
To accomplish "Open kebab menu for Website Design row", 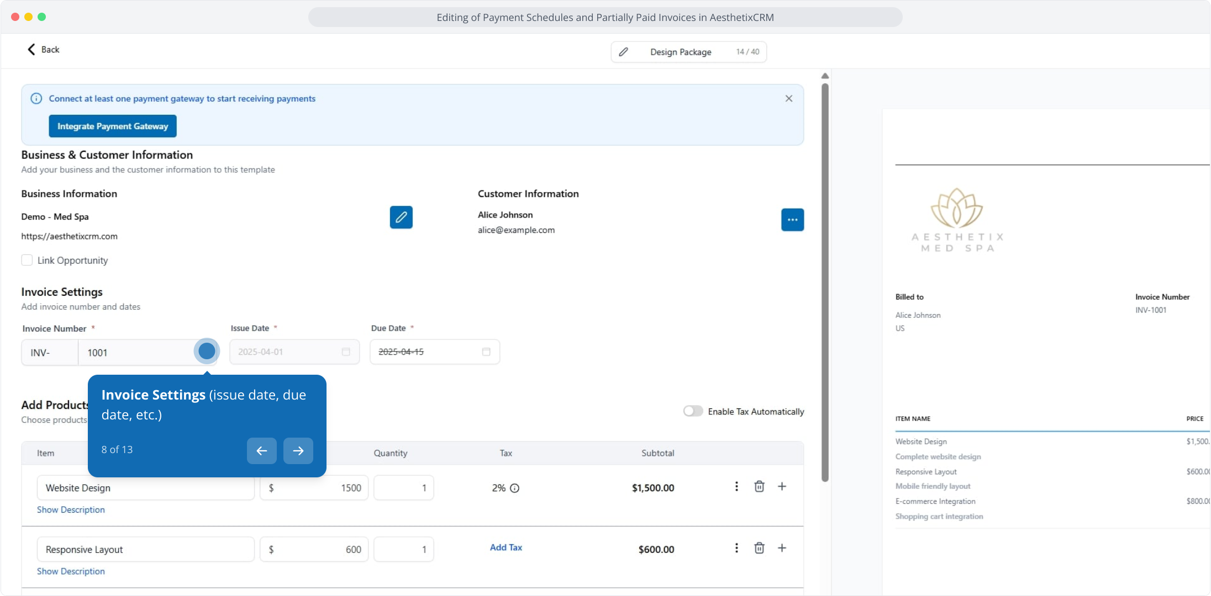I will [x=736, y=487].
